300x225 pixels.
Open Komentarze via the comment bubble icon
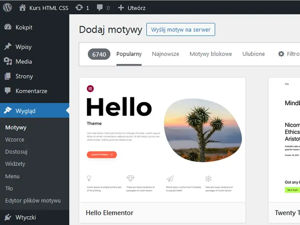pyautogui.click(x=7, y=91)
